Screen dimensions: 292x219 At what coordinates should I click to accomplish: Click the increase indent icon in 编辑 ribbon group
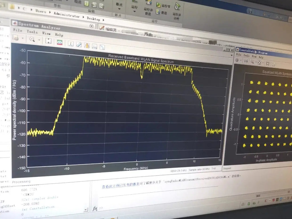[94, 5]
